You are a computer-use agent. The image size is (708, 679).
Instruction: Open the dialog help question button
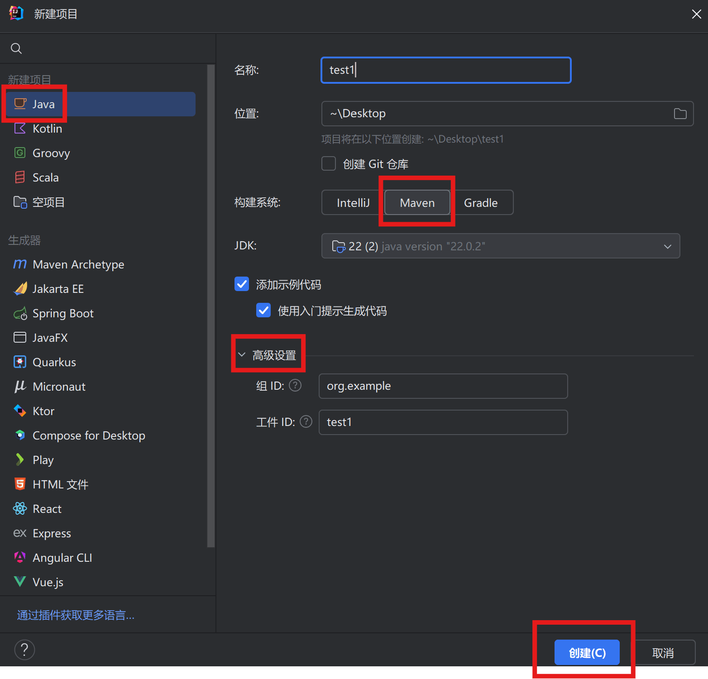(x=24, y=650)
